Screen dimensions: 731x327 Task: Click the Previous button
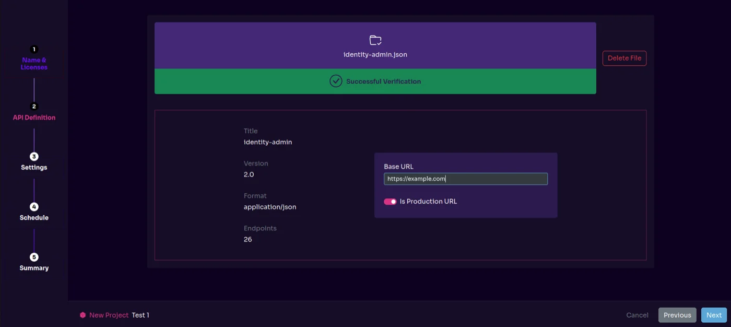pyautogui.click(x=677, y=315)
